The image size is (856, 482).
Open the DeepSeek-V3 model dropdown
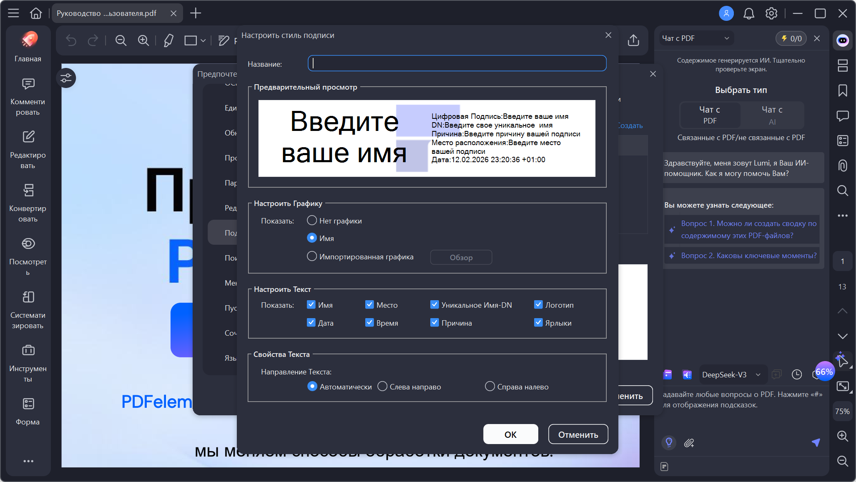pos(731,374)
